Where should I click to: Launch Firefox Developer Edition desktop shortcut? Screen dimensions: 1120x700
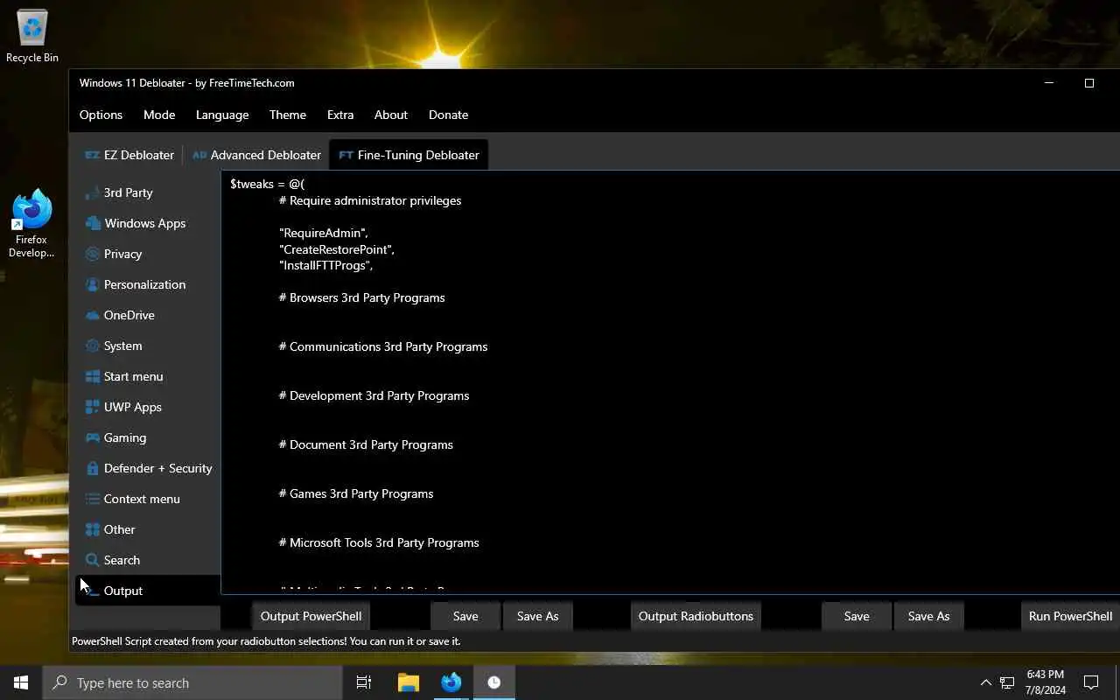[x=31, y=224]
